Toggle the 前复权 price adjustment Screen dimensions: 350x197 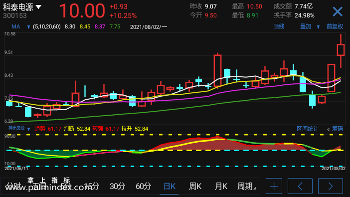[335, 26]
